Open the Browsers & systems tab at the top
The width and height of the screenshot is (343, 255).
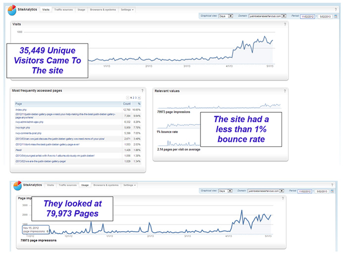(103, 10)
